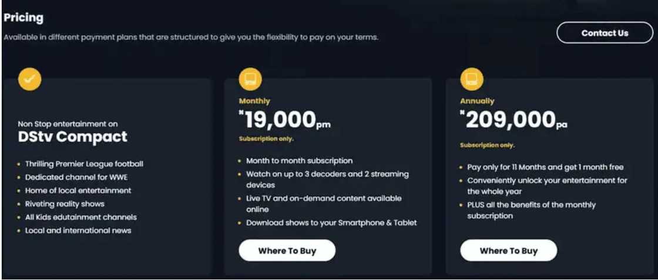Click Where To Buy under Annually plan
658x280 pixels.
[x=508, y=251]
